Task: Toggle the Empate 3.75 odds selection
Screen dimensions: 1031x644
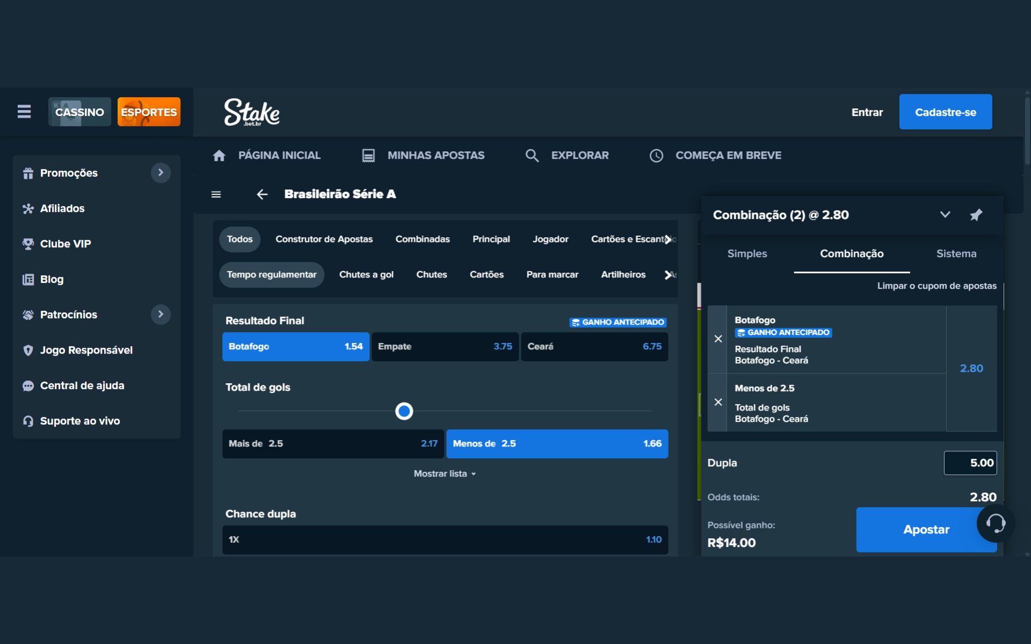Action: click(445, 347)
